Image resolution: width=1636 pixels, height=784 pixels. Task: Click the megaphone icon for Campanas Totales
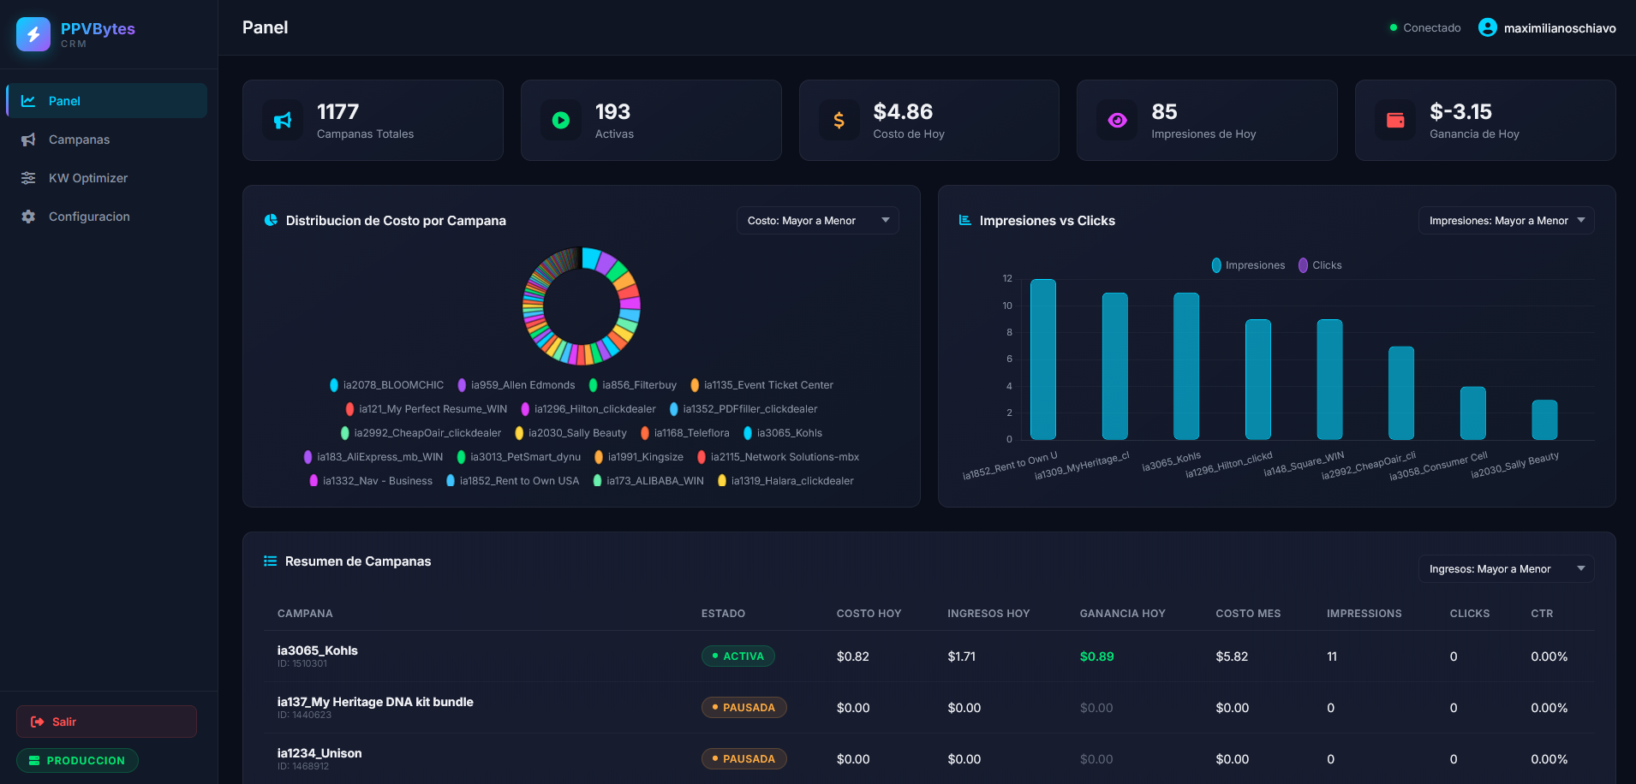283,121
